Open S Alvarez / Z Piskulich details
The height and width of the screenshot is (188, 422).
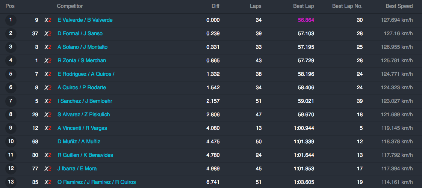(x=84, y=115)
